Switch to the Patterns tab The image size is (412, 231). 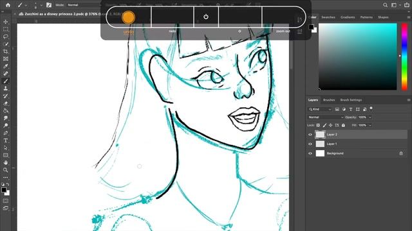click(x=366, y=17)
